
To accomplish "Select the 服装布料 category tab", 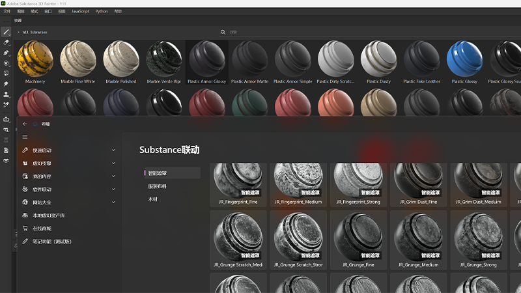I will (158, 186).
